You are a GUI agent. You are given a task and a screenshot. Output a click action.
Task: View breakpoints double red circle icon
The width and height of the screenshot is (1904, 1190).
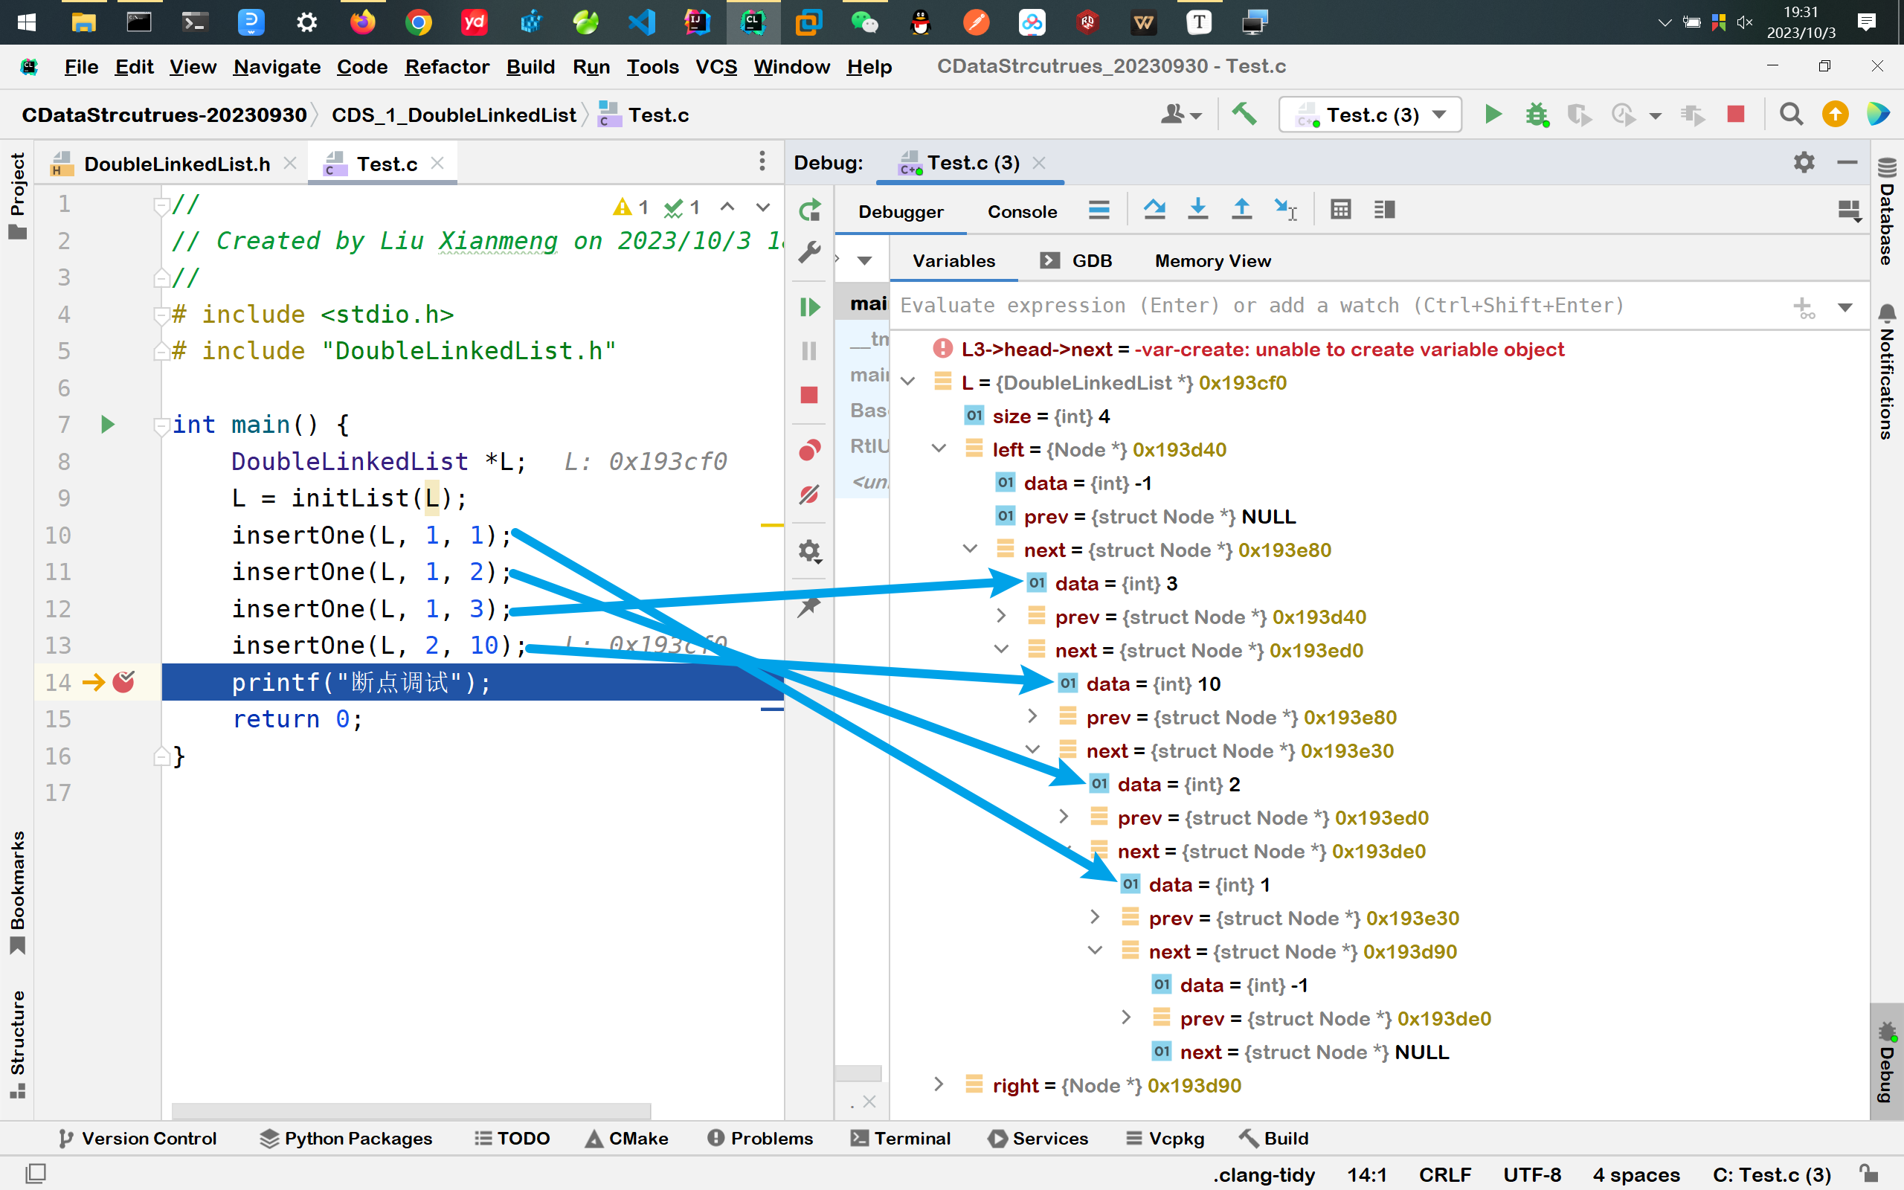(810, 450)
